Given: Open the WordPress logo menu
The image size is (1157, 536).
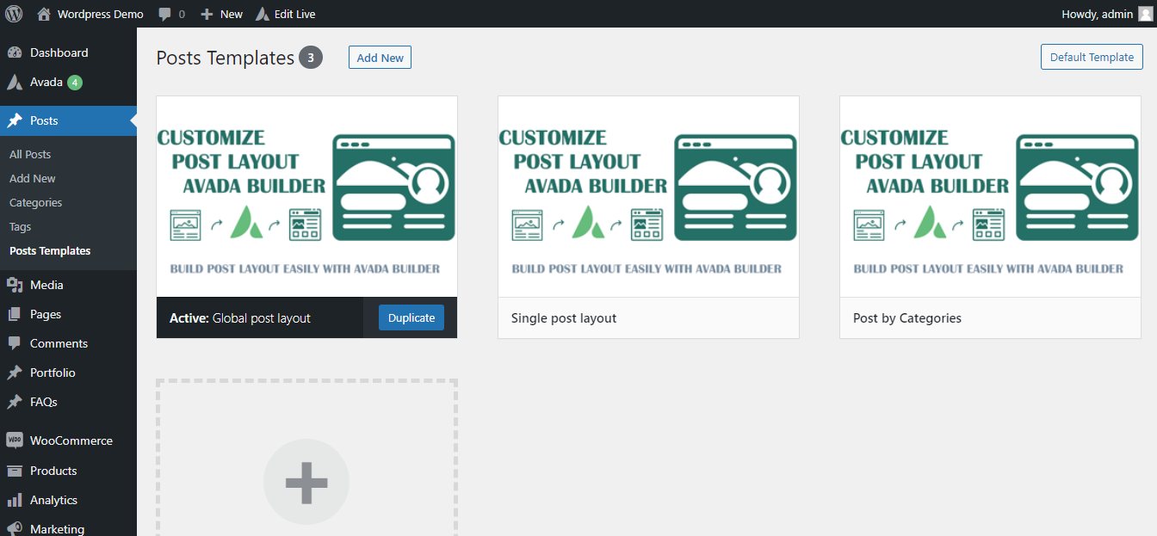Looking at the screenshot, I should click(x=14, y=14).
